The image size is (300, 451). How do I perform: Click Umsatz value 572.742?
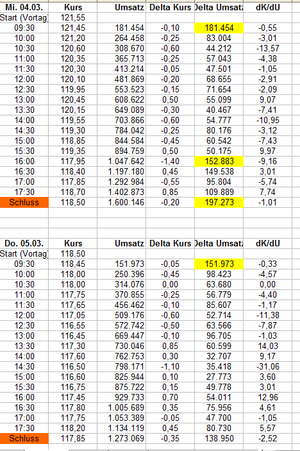129,326
